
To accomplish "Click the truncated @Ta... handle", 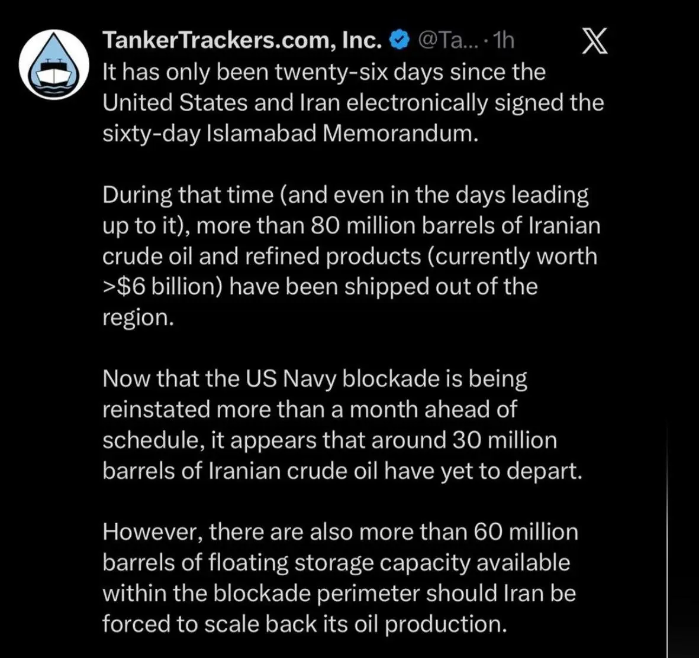I will (448, 41).
